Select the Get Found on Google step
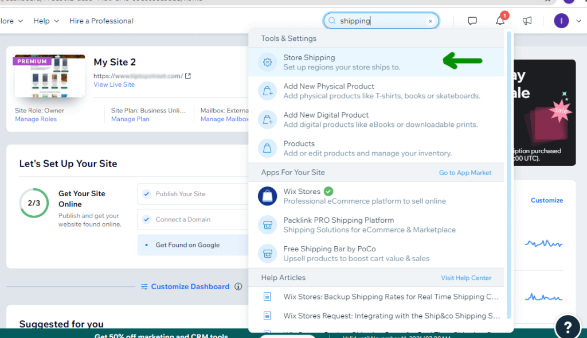The image size is (587, 338). pyautogui.click(x=193, y=245)
